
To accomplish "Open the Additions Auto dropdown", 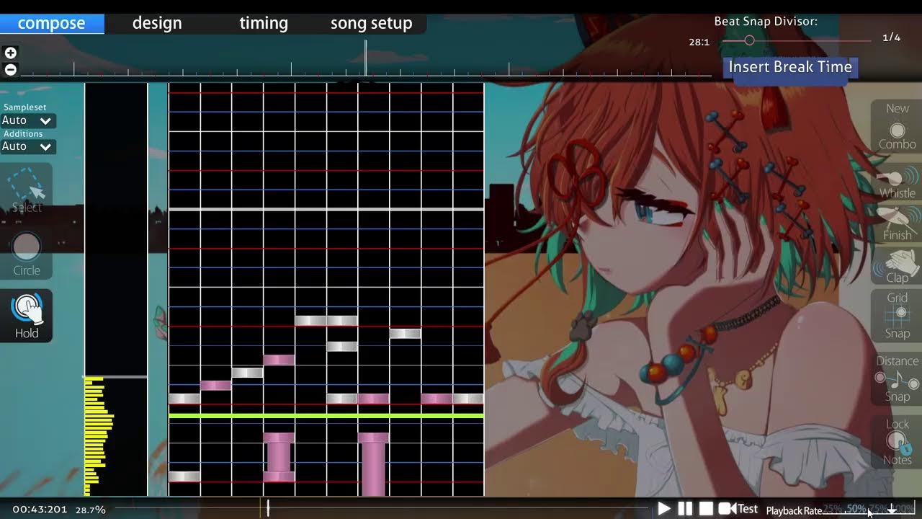I will tap(27, 146).
